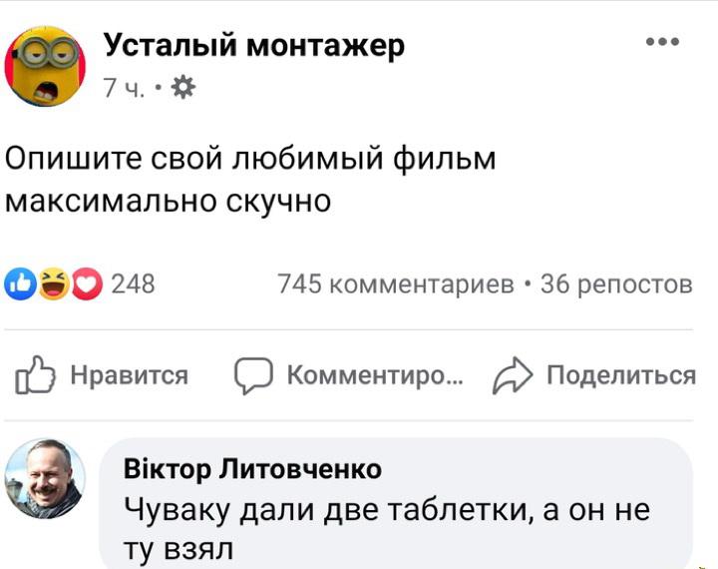Click the red heart reaction icon
The width and height of the screenshot is (718, 569).
(x=88, y=284)
